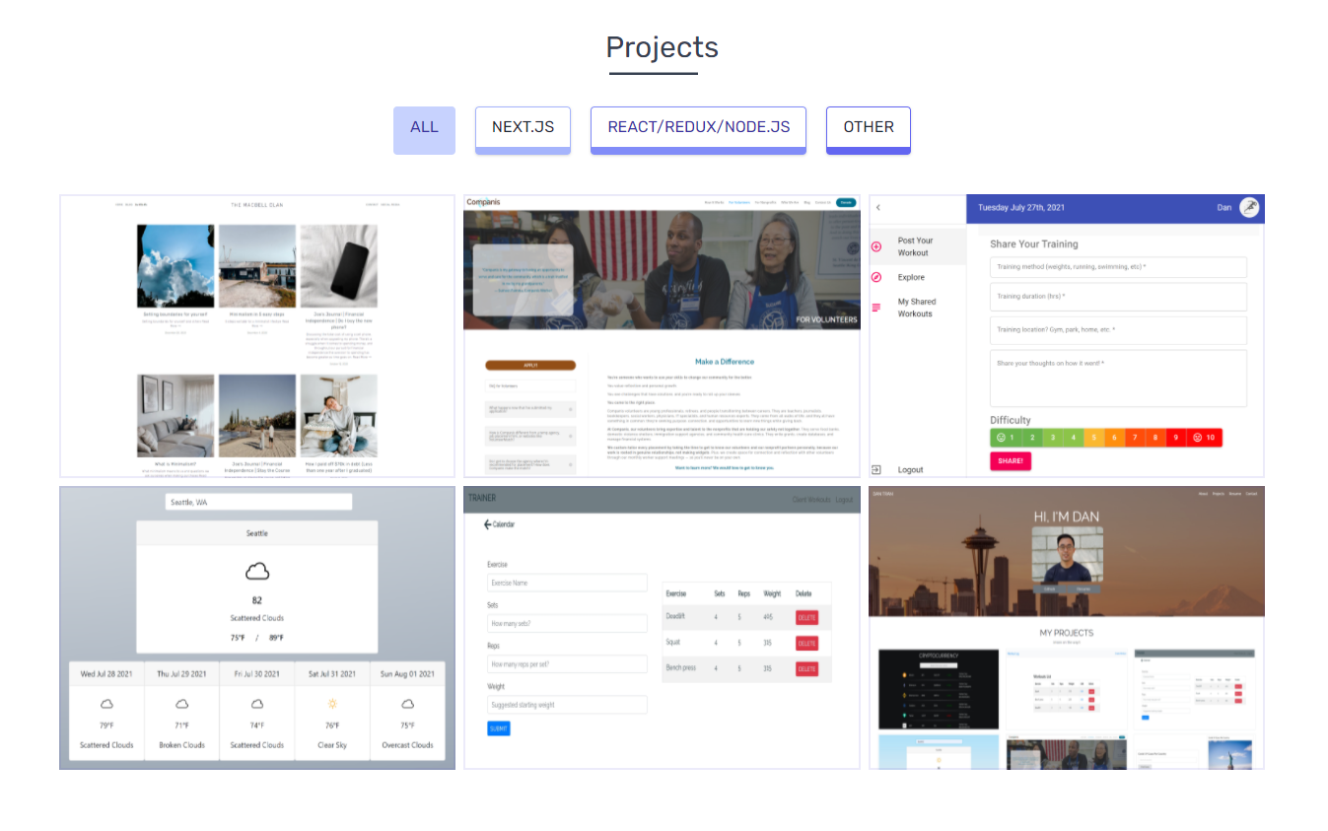
Task: Open the Hi, I'm Dan portfolio thumbnail
Action: (x=1066, y=627)
